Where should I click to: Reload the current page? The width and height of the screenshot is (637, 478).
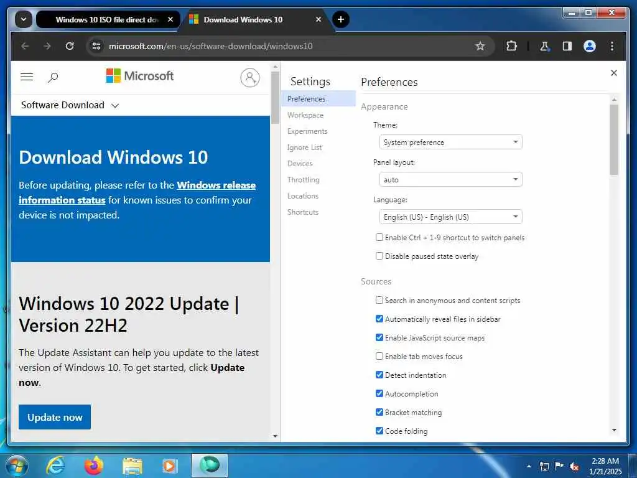coord(70,46)
